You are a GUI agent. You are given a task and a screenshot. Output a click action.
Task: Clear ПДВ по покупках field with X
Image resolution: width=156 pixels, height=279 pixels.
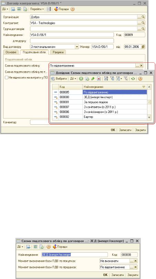[136, 261]
